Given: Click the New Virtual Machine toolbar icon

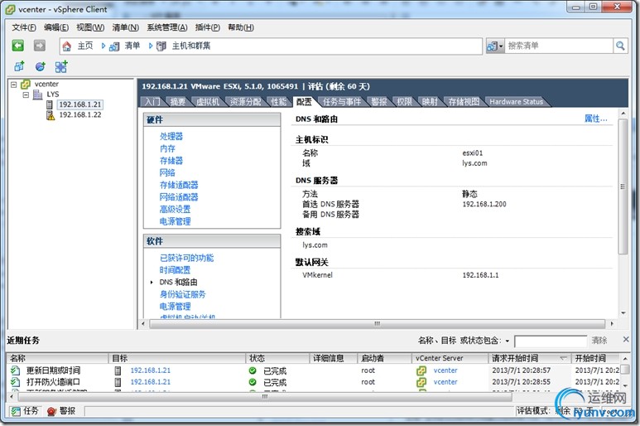Looking at the screenshot, I should coord(19,66).
